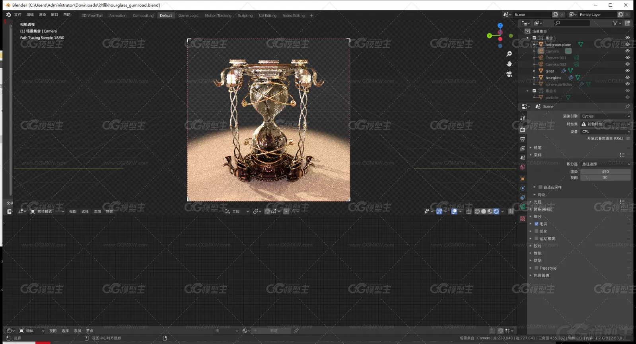Uncheck the 毛发 checkbox

pyautogui.click(x=536, y=224)
